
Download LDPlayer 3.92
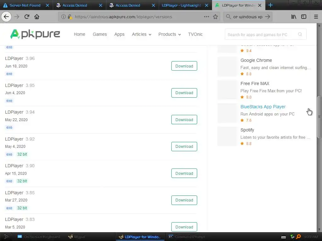(x=184, y=147)
